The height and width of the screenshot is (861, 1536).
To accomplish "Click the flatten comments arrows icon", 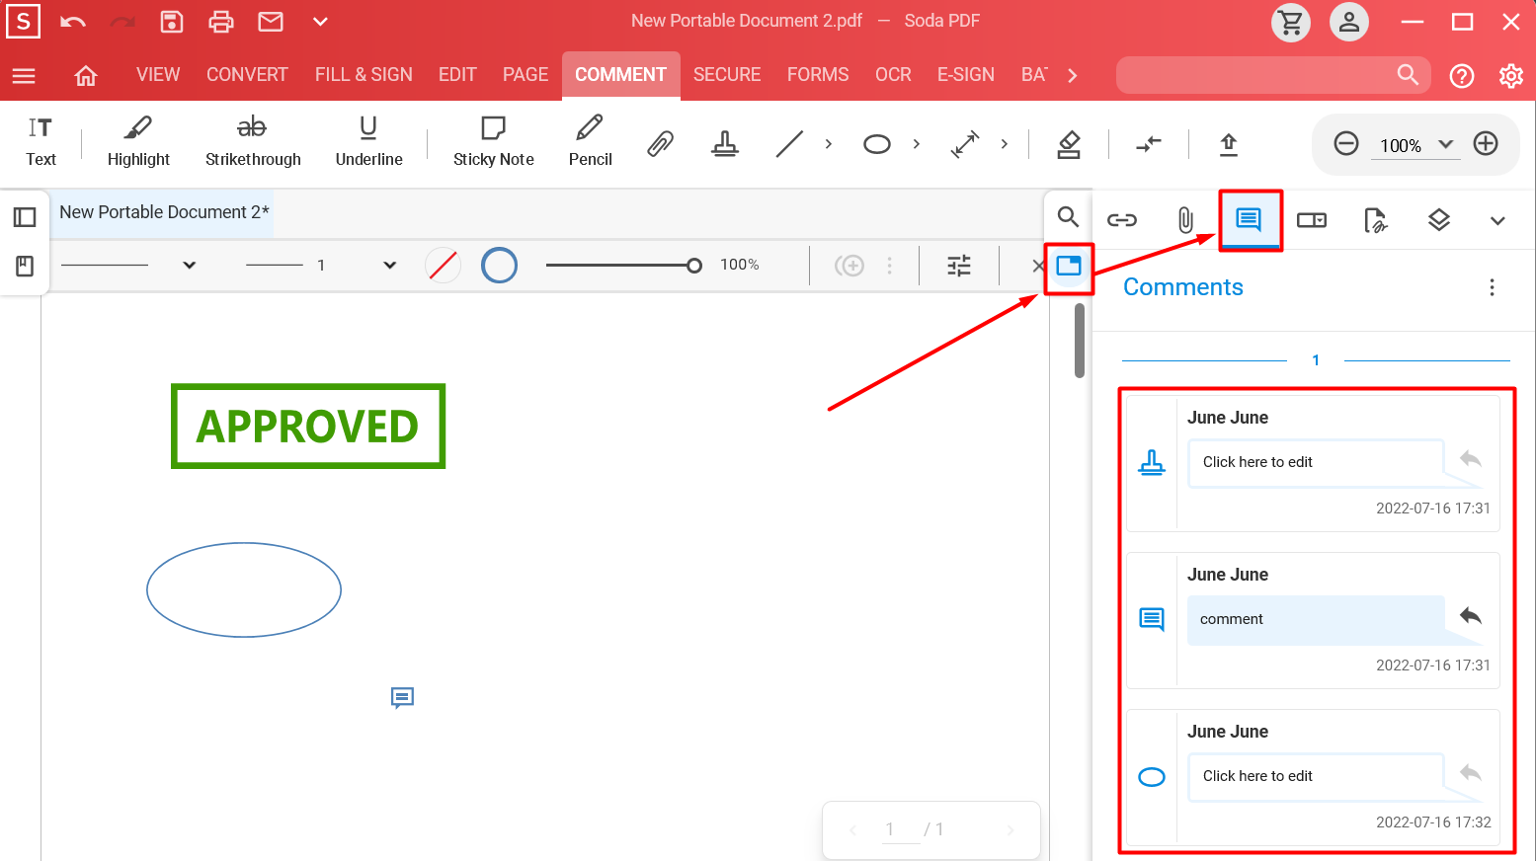I will [1149, 144].
